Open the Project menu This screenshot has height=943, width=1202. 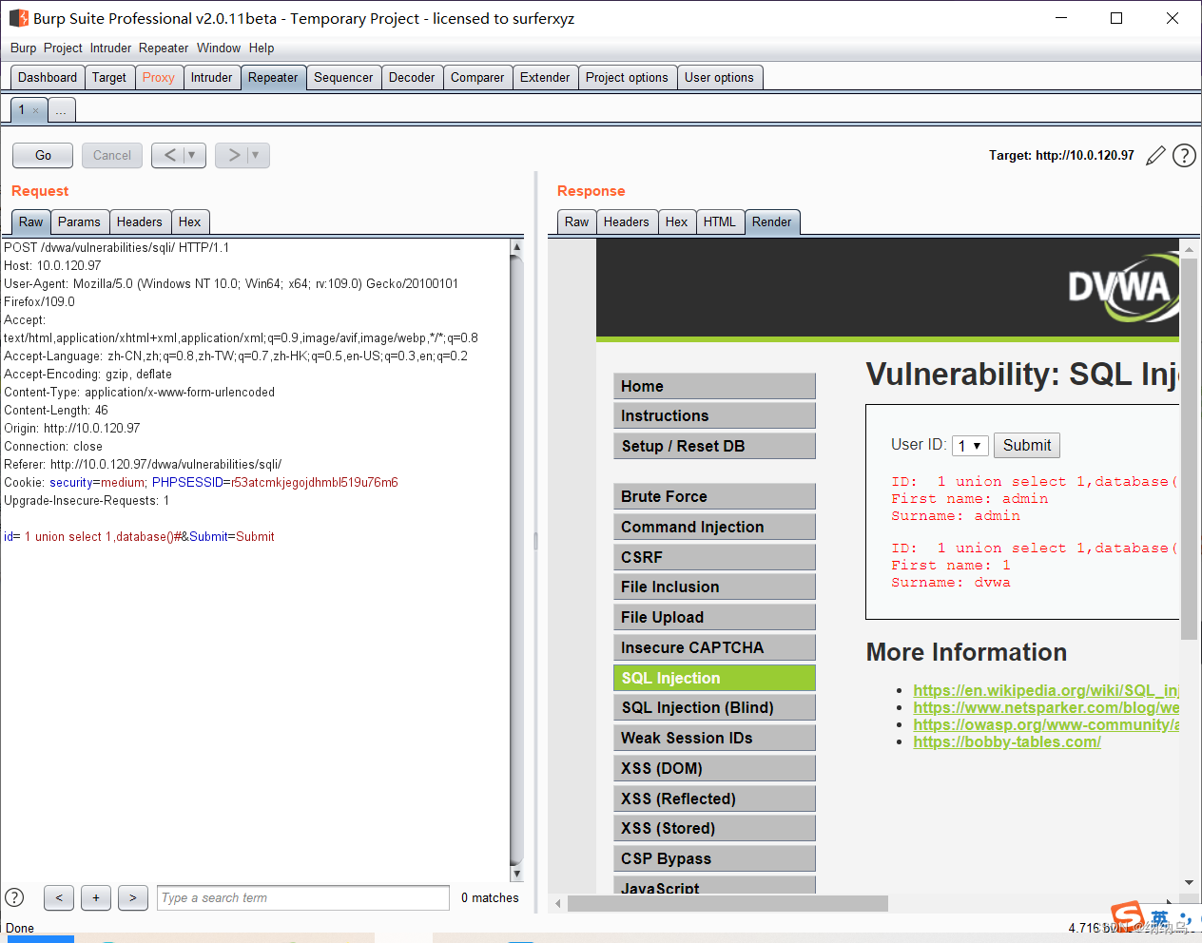pyautogui.click(x=63, y=48)
